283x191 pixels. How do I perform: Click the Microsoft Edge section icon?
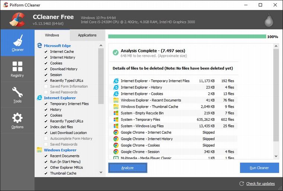pyautogui.click(x=39, y=46)
